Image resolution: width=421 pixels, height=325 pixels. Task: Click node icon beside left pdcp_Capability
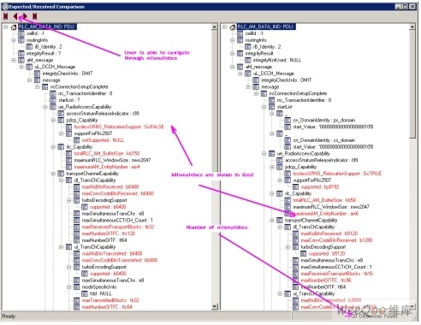tap(61, 121)
